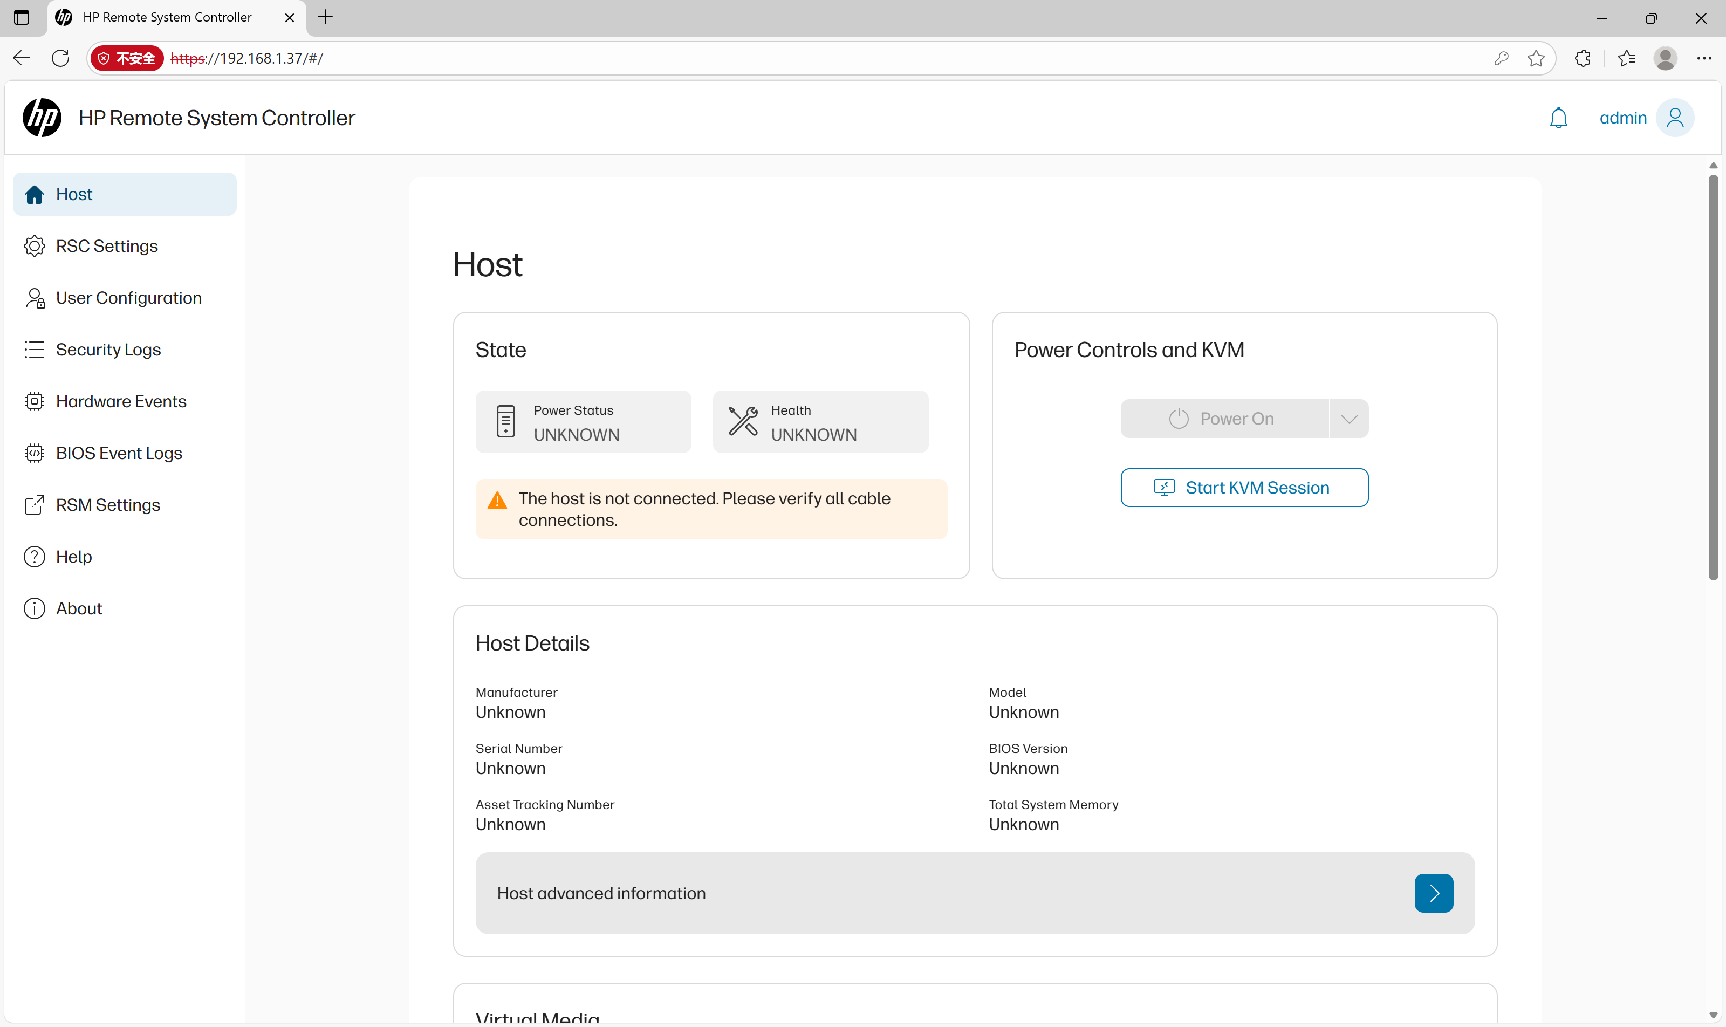The height and width of the screenshot is (1027, 1726).
Task: Expand the Power On dropdown arrow
Action: (x=1349, y=419)
